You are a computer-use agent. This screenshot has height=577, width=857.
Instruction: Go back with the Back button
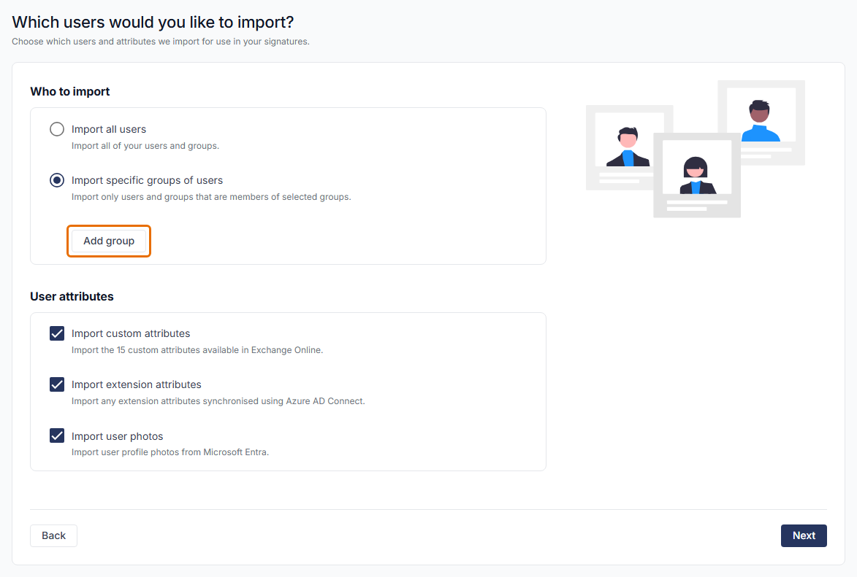click(x=53, y=535)
